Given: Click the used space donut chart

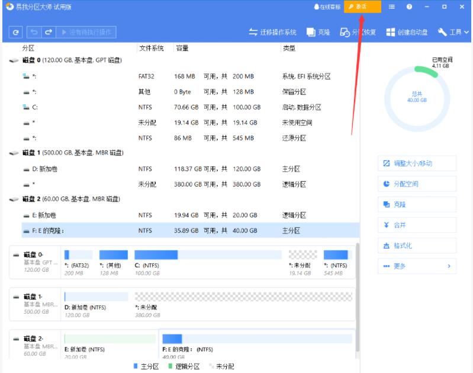Looking at the screenshot, I should tap(417, 99).
